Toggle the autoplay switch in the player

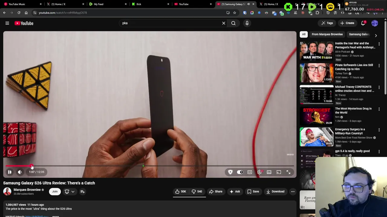tap(240, 172)
